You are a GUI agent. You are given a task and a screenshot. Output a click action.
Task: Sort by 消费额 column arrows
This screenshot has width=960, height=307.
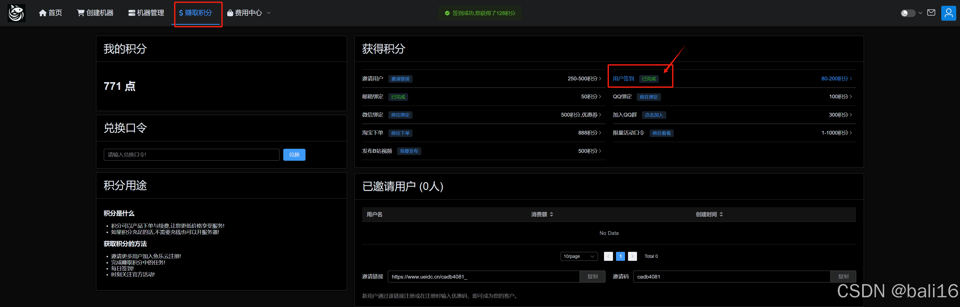tap(551, 214)
